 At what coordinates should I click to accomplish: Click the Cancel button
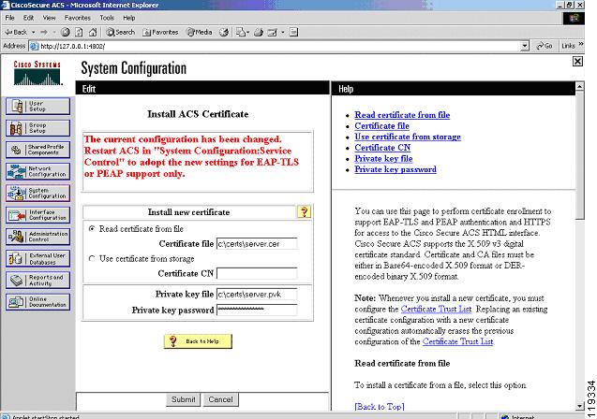coord(220,399)
